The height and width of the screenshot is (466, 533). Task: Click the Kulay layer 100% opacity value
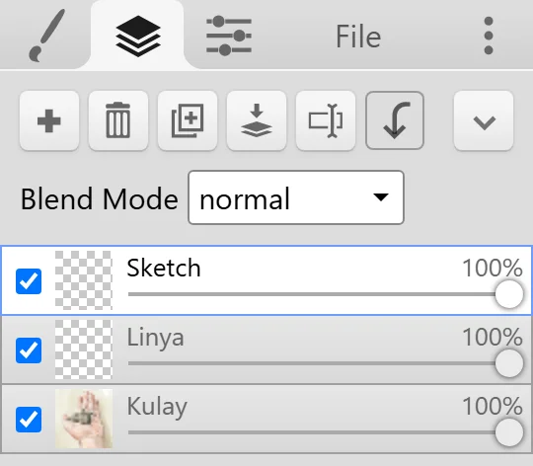click(493, 406)
